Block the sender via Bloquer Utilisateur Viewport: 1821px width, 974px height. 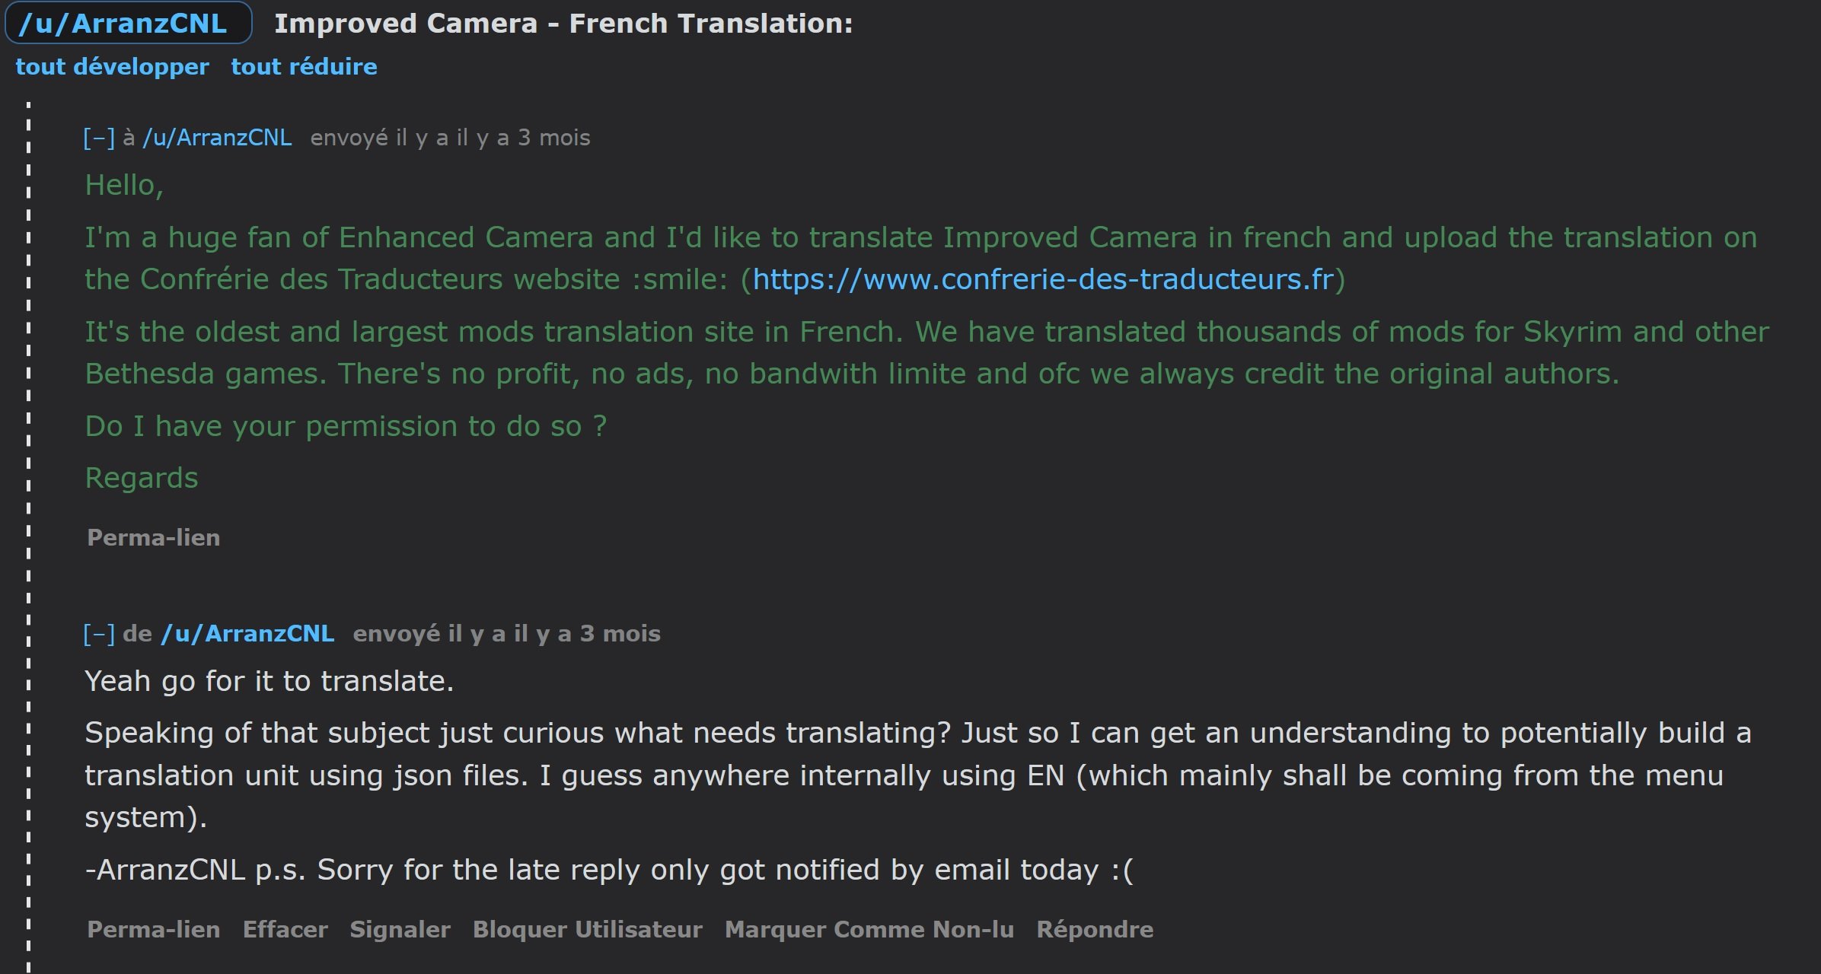click(x=588, y=930)
